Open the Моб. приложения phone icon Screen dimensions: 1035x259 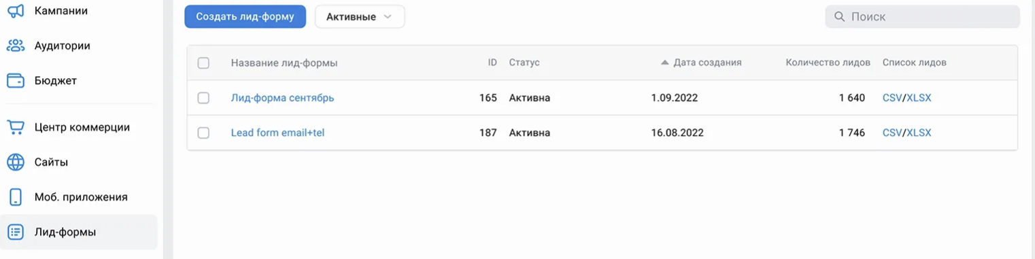(15, 197)
